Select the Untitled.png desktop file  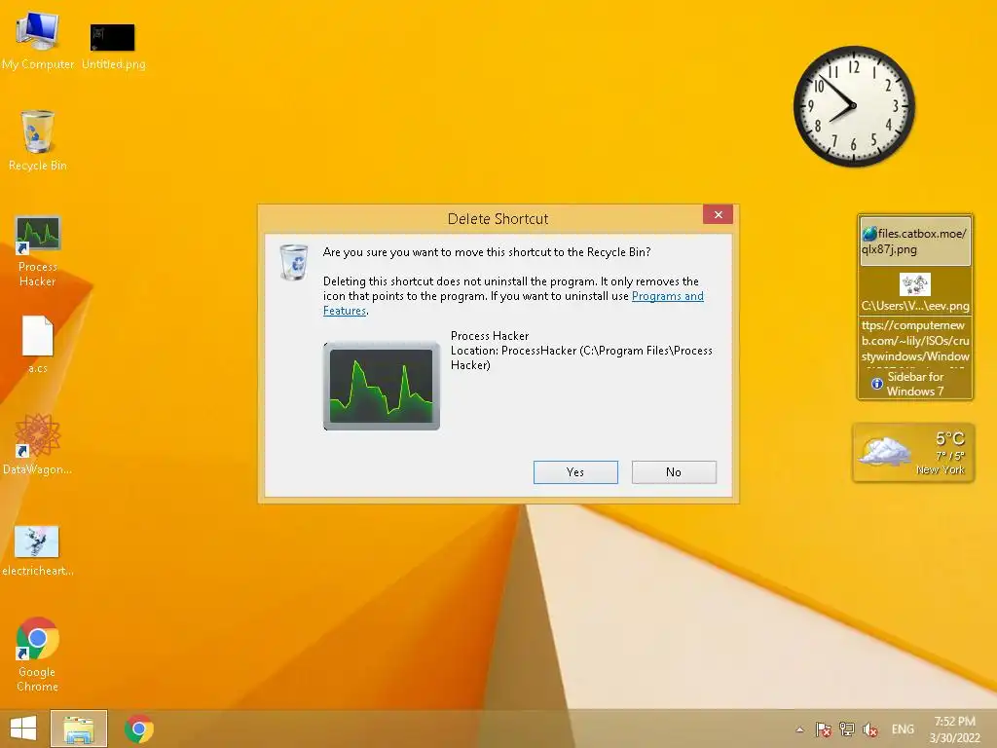coord(113,46)
